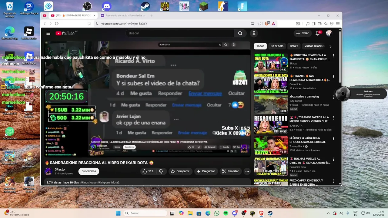Screen dimensions: 388x218
Task: Select the Todos filter chip
Action: [260, 46]
